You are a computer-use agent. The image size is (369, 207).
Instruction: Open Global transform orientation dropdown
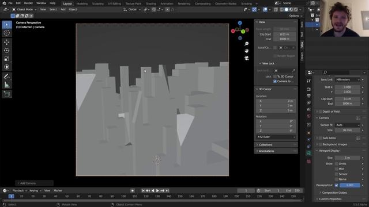point(132,9)
